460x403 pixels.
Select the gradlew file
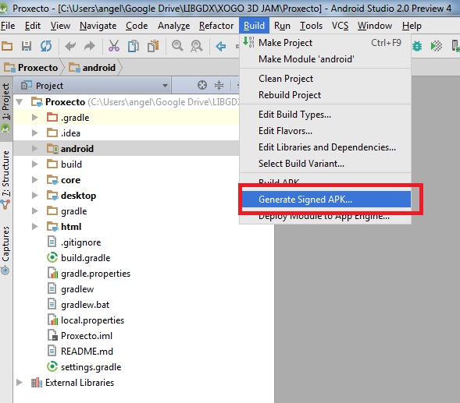71,289
